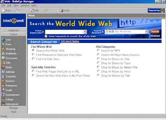Expand the Track sidebar section
166x120 pixels.
(14, 112)
